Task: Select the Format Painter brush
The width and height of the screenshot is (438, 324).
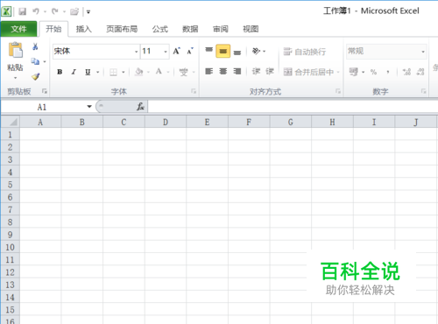Action: click(x=36, y=76)
